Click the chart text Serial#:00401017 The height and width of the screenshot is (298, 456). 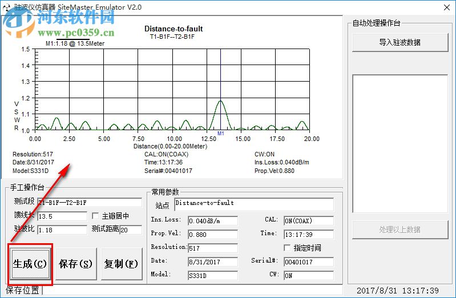[168, 171]
